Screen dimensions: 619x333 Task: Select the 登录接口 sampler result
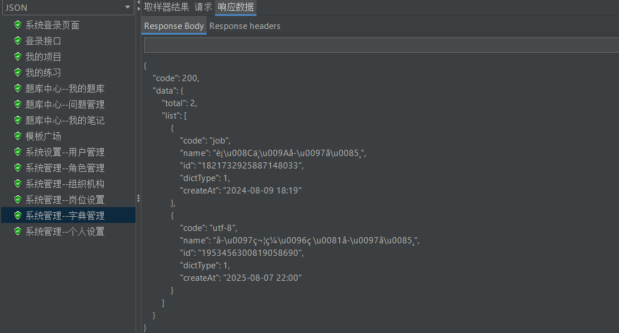[x=44, y=41]
